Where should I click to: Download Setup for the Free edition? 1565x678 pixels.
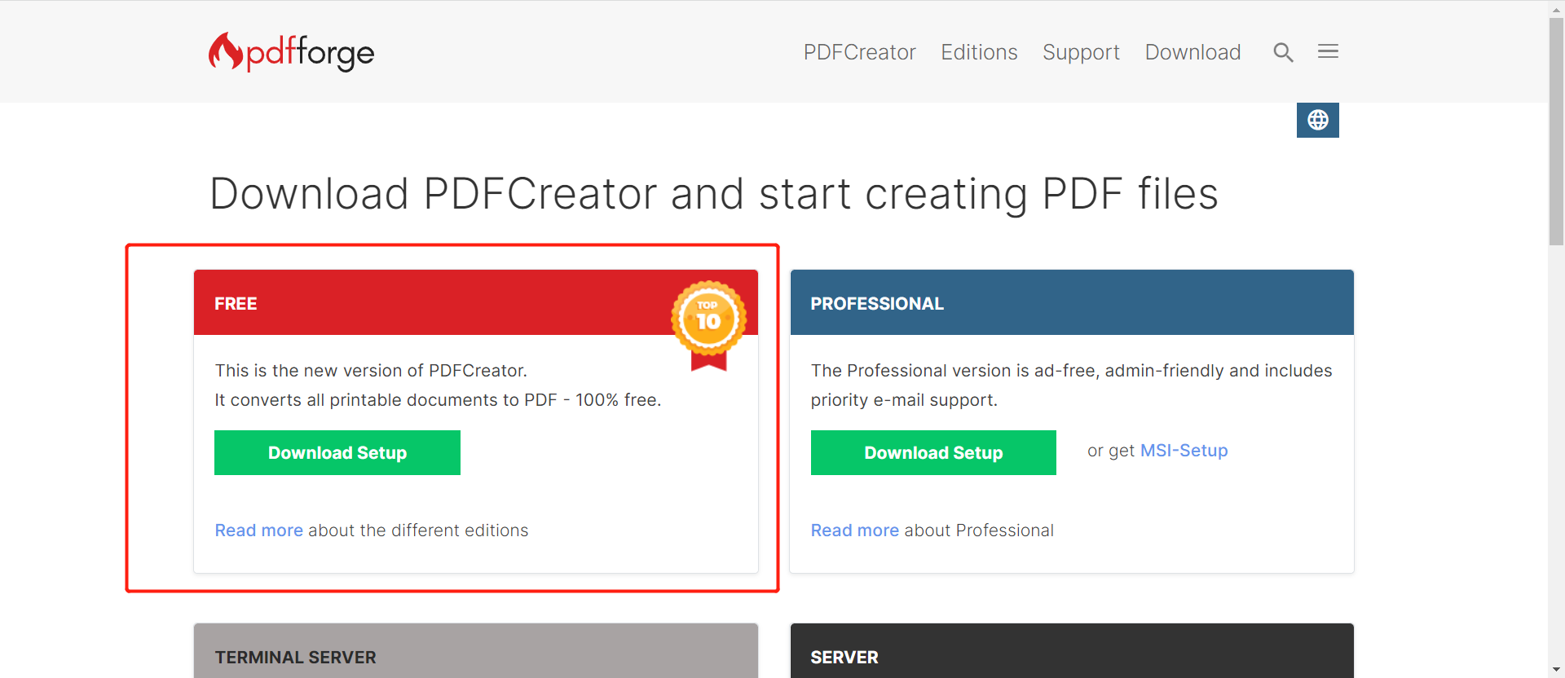pyautogui.click(x=337, y=452)
